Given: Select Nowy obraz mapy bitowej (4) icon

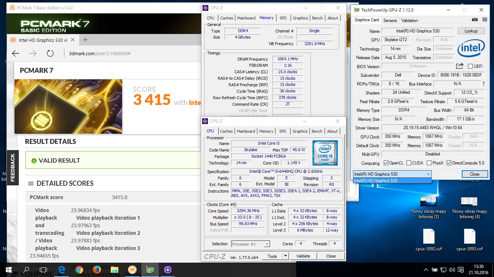Looking at the screenshot, I should pyautogui.click(x=470, y=207).
